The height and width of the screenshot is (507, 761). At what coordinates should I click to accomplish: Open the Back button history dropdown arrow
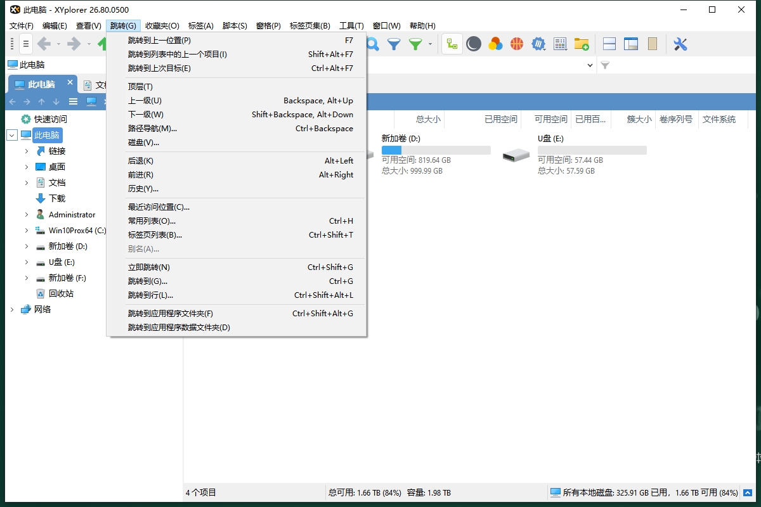click(x=58, y=44)
